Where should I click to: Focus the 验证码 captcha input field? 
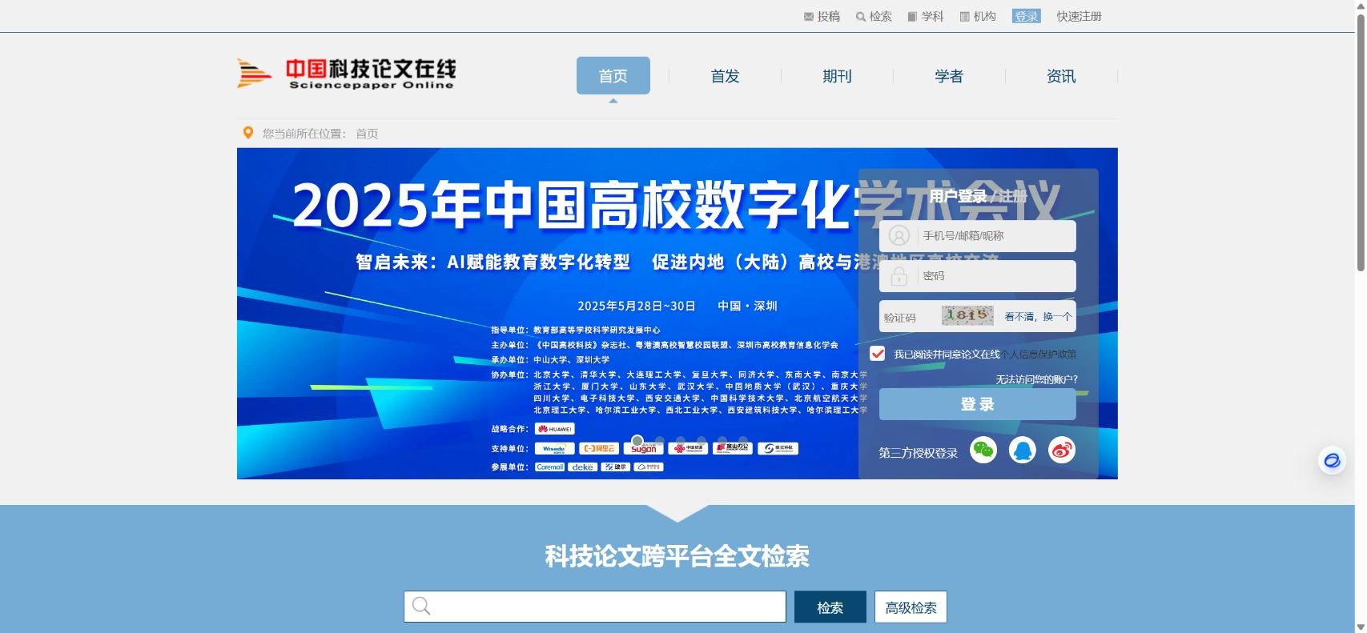[910, 317]
